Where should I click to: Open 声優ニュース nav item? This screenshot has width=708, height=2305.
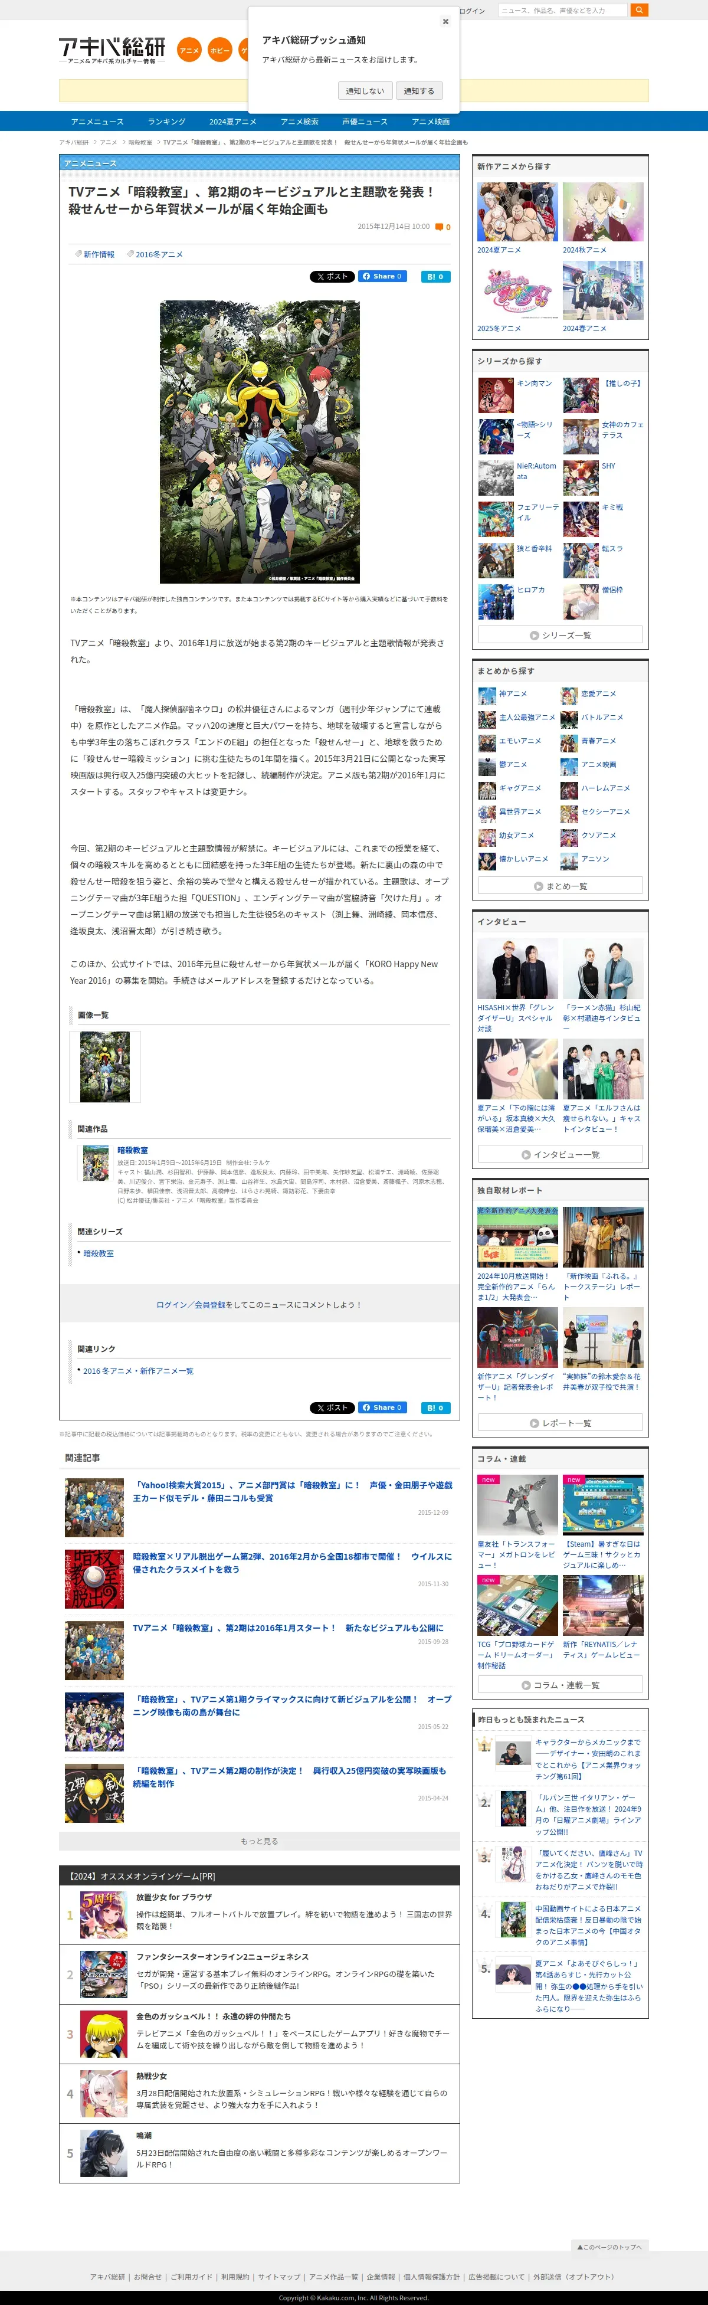coord(365,122)
